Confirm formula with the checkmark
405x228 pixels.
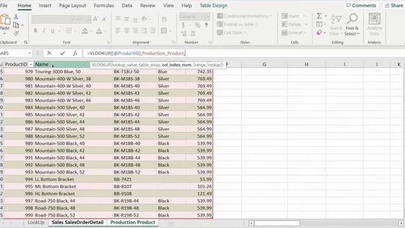point(63,53)
